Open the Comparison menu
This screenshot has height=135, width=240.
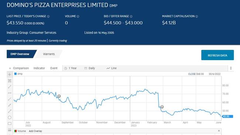21,68
